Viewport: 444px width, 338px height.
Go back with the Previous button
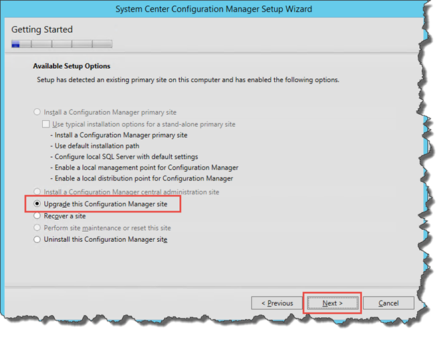pyautogui.click(x=277, y=303)
